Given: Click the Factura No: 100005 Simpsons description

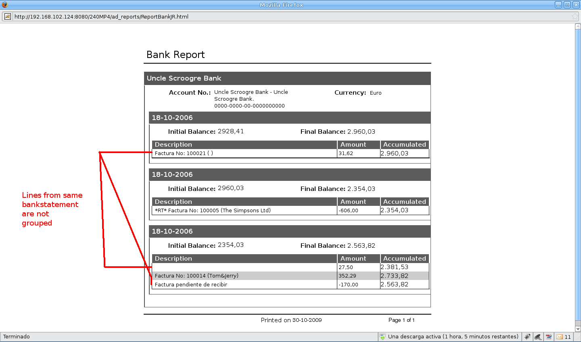Looking at the screenshot, I should 213,211.
